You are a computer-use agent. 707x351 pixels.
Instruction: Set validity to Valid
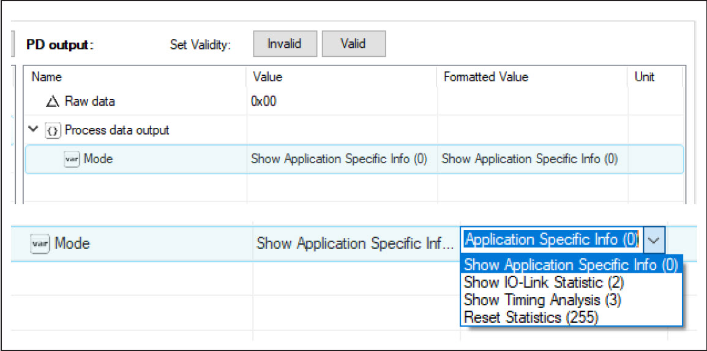click(x=354, y=43)
